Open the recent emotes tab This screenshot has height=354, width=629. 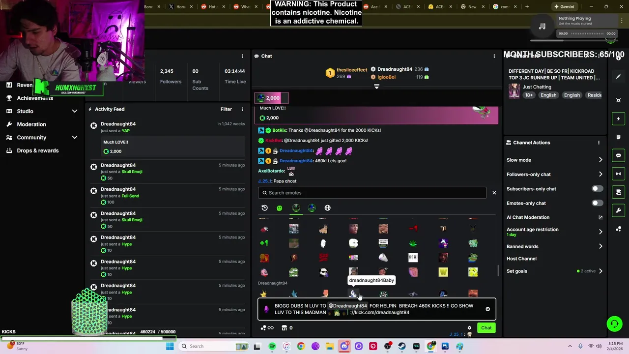(264, 208)
